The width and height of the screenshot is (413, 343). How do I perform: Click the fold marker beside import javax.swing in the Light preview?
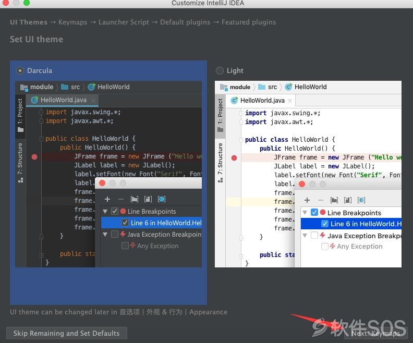click(241, 113)
